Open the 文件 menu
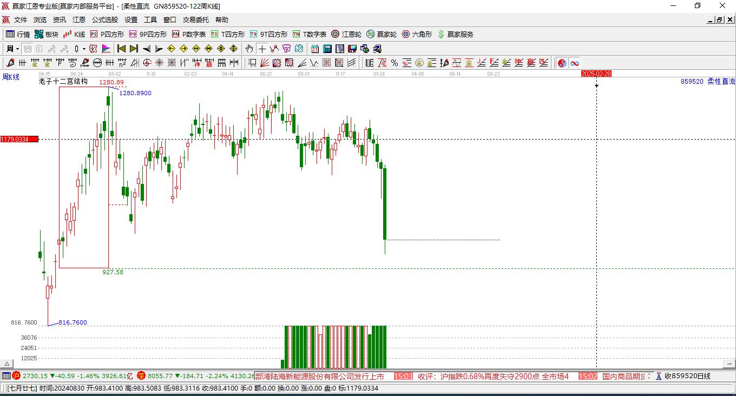The image size is (736, 396). tap(21, 20)
